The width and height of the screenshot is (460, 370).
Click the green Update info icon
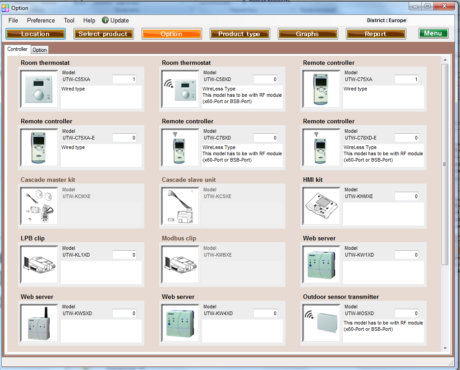tap(105, 20)
